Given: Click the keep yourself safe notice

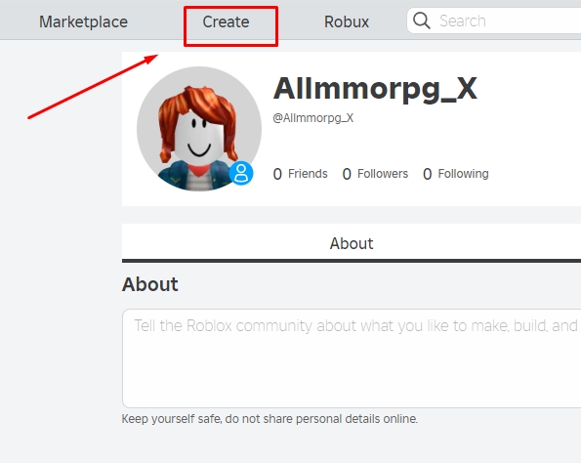Looking at the screenshot, I should coord(270,419).
